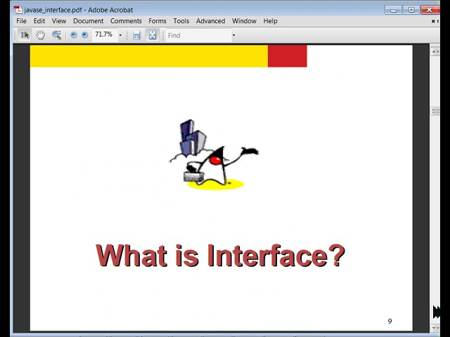
Task: Choose the Marquee Zoom tool
Action: [x=56, y=35]
